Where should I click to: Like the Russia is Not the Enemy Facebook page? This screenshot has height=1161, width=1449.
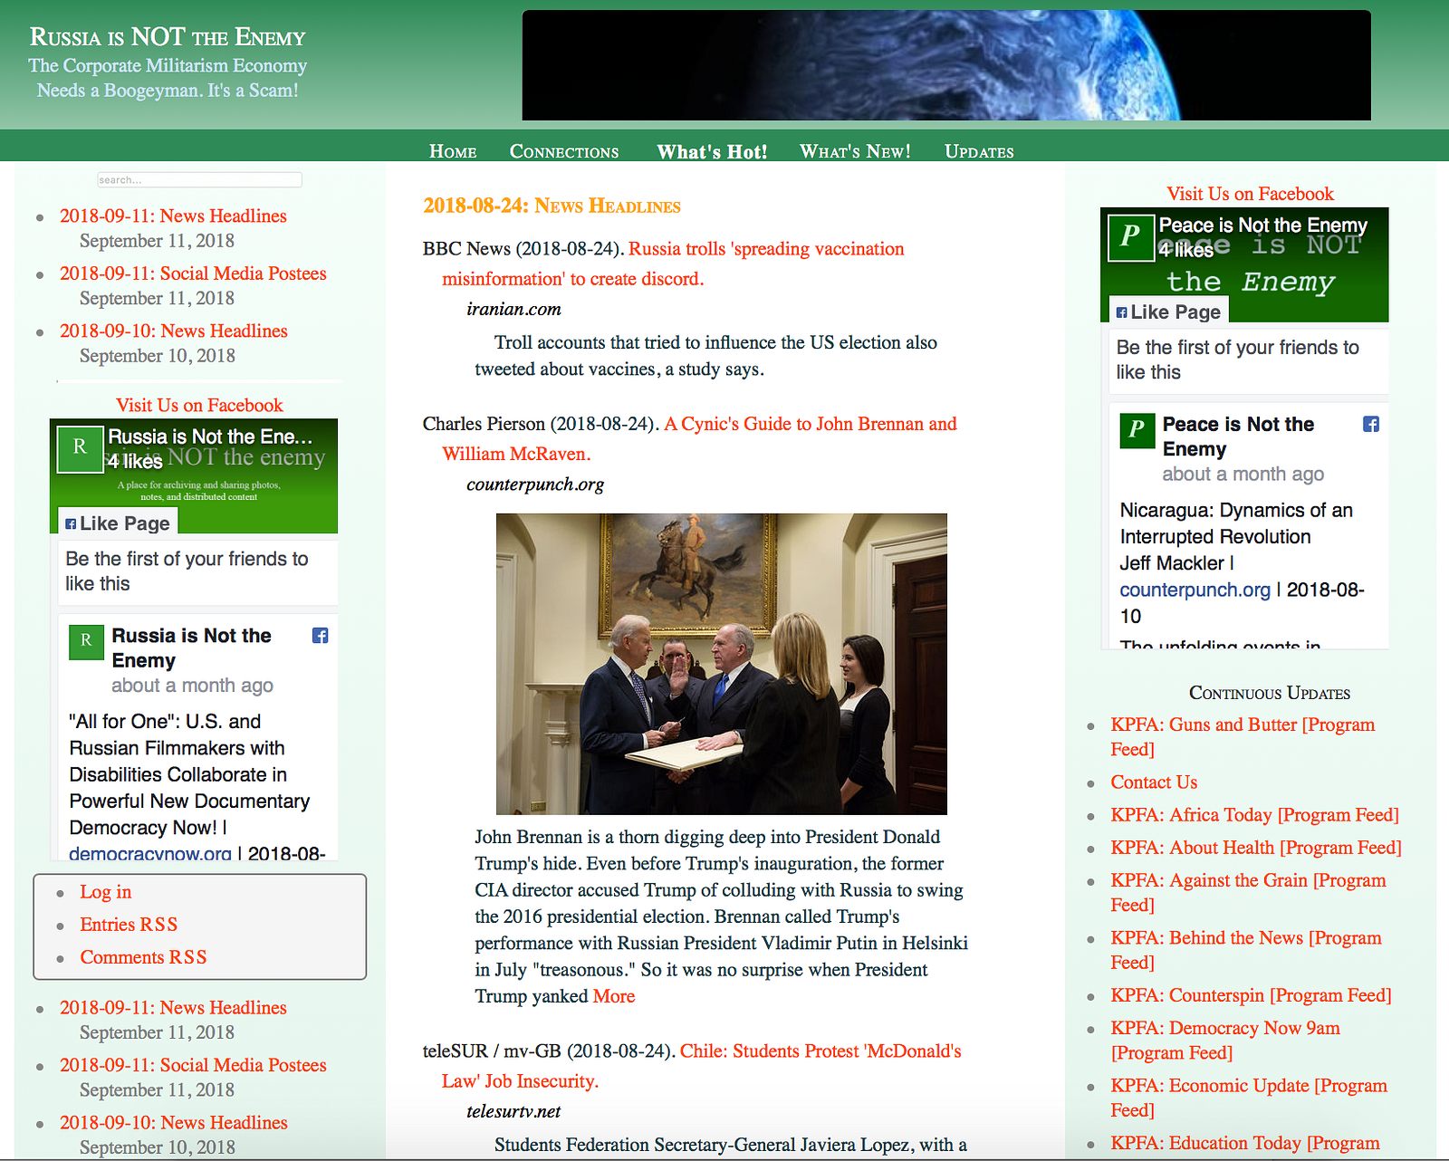pyautogui.click(x=118, y=523)
